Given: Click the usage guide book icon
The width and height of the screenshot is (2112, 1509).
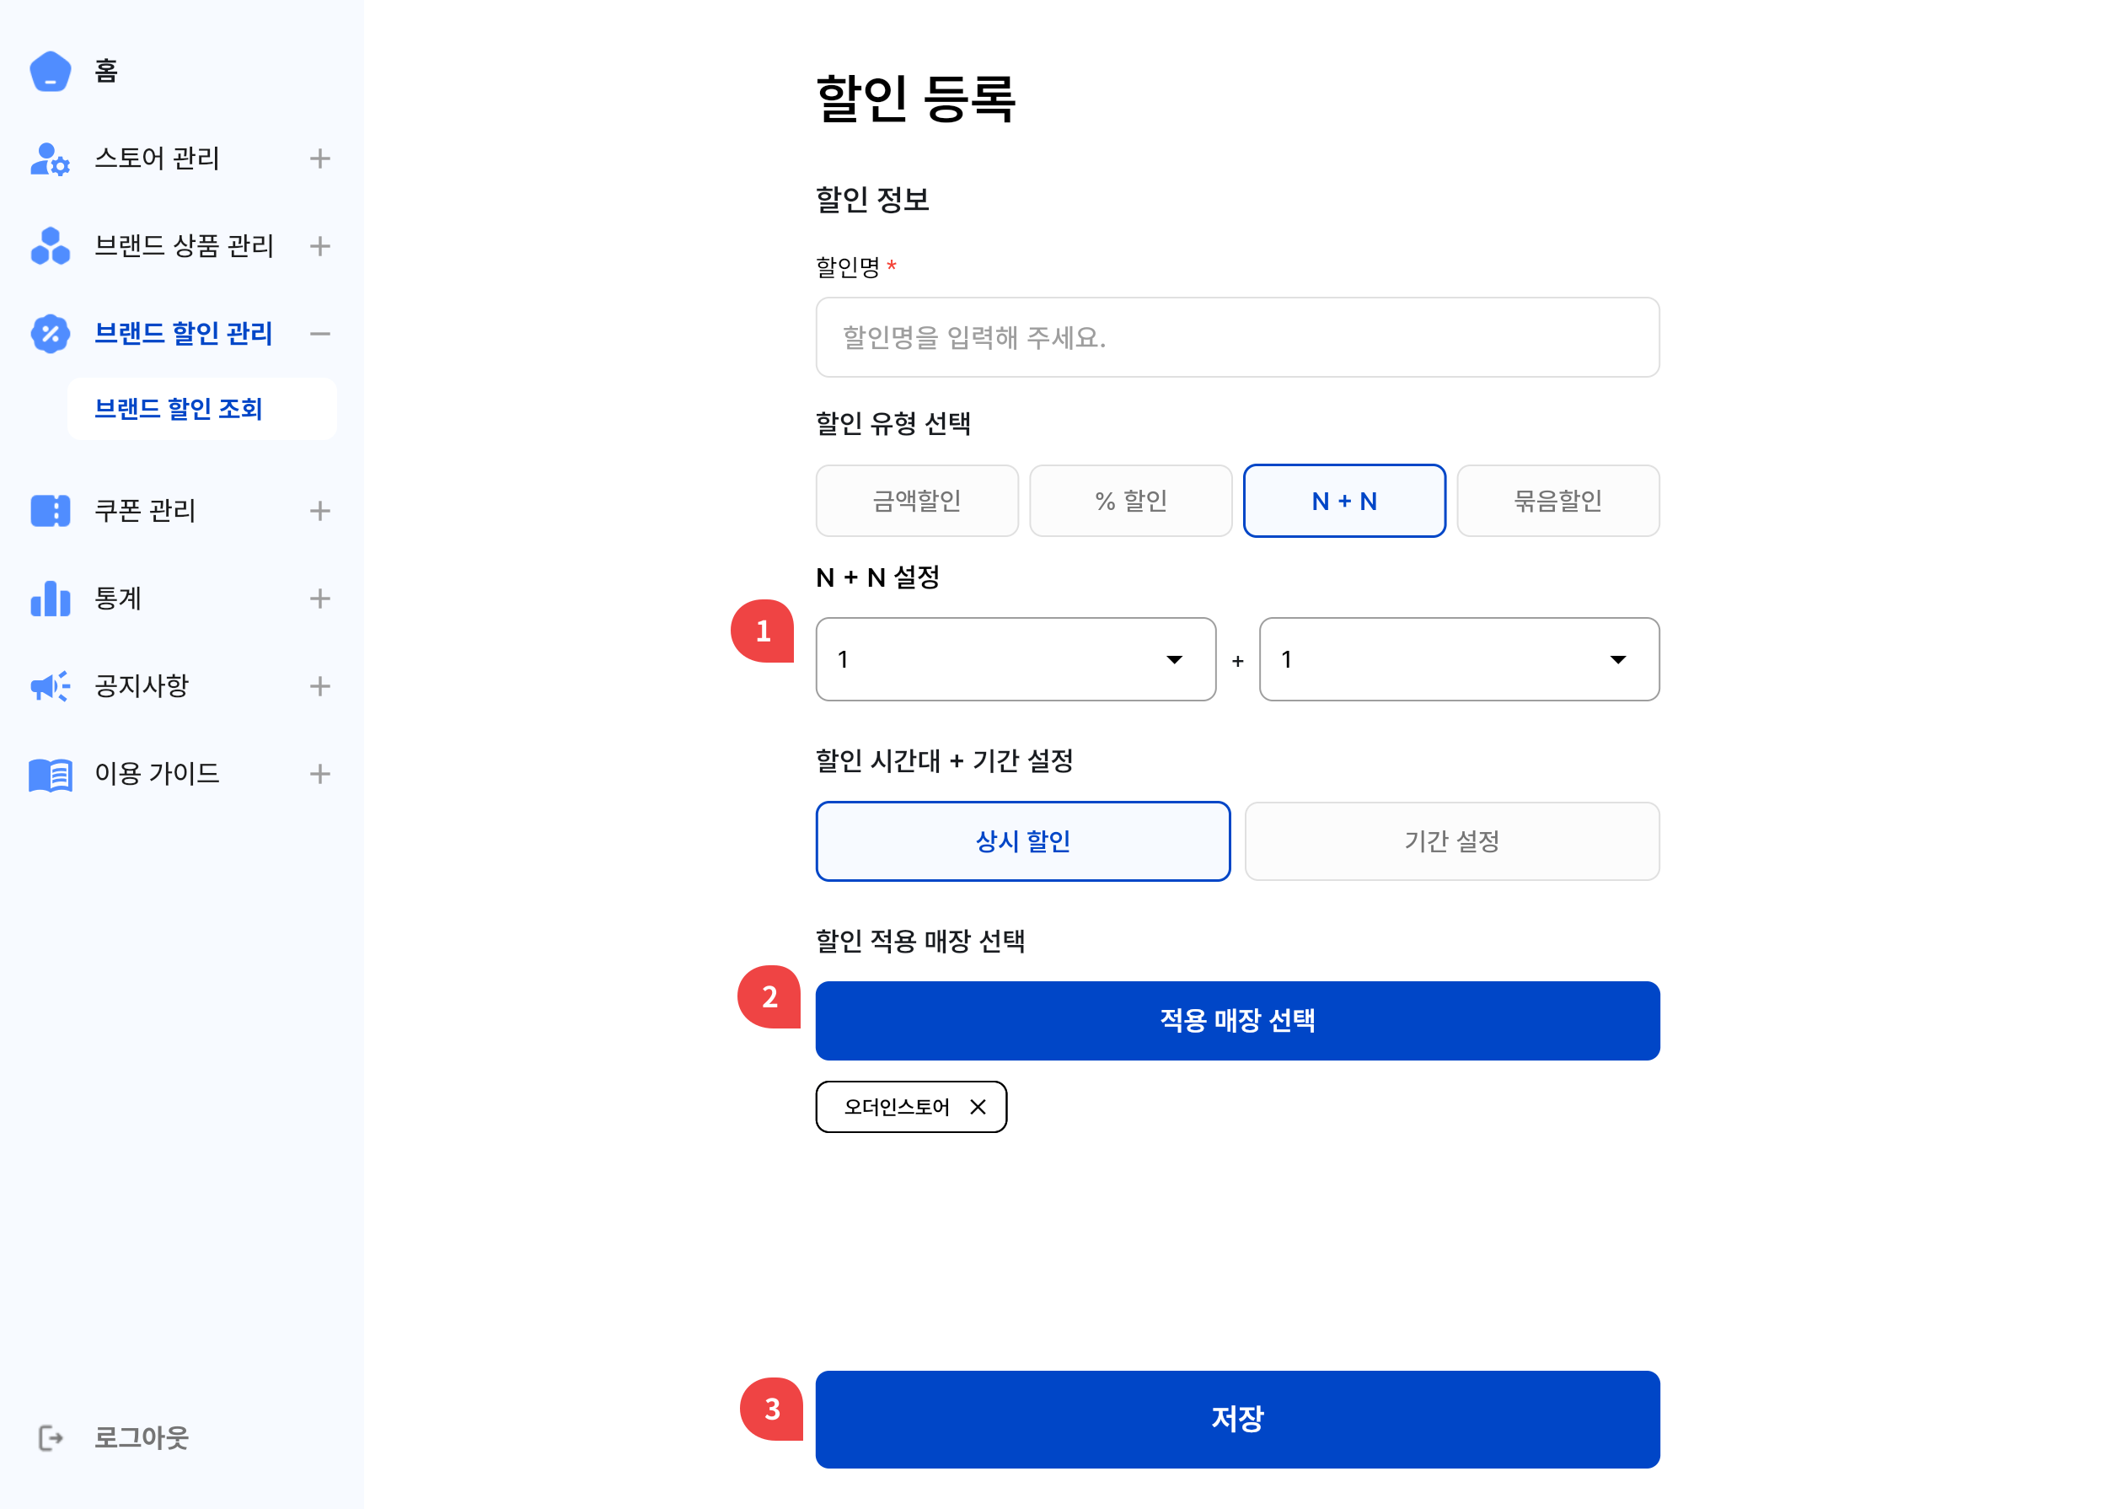Looking at the screenshot, I should [51, 774].
